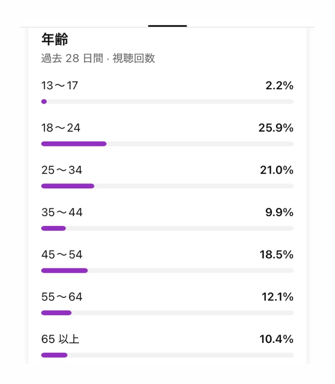Click the purple 45〜54 bar
335x384 pixels.
pos(64,271)
